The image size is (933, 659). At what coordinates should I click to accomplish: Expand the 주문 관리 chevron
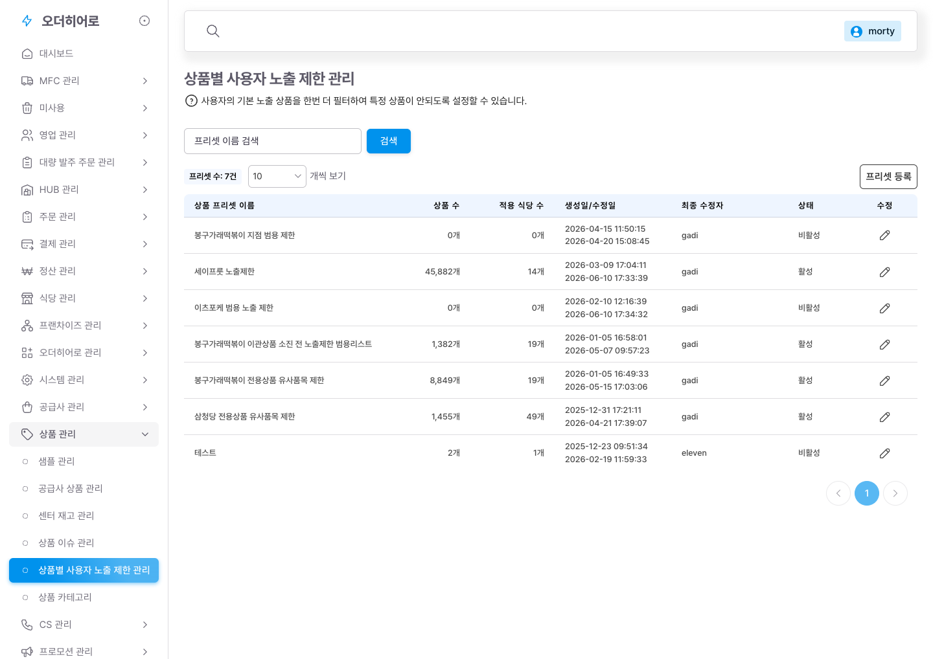145,217
